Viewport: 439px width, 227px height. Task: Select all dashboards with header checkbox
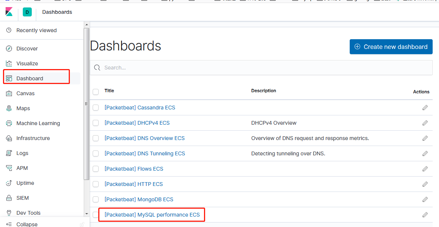point(96,91)
